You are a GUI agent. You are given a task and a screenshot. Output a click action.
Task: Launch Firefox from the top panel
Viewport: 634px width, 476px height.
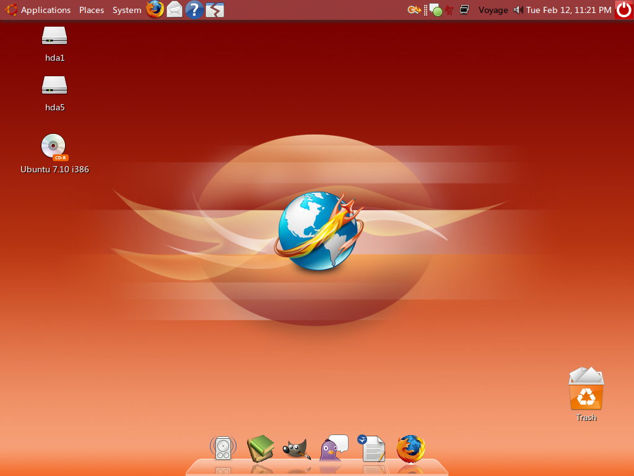(x=155, y=10)
